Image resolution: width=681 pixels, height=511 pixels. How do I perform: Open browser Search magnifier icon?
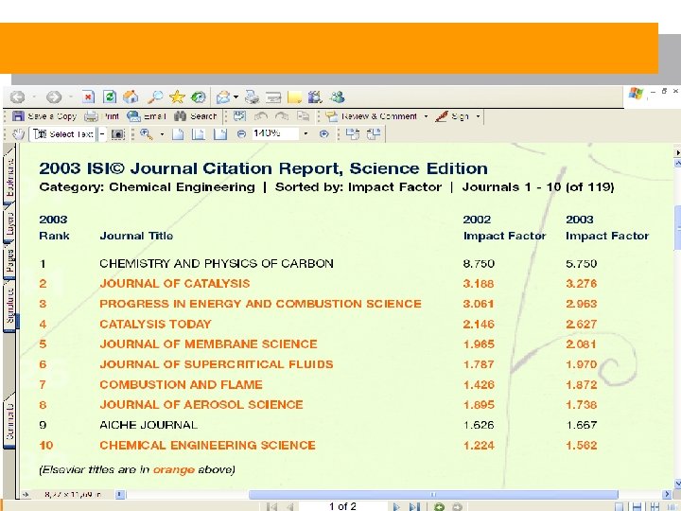coord(155,97)
